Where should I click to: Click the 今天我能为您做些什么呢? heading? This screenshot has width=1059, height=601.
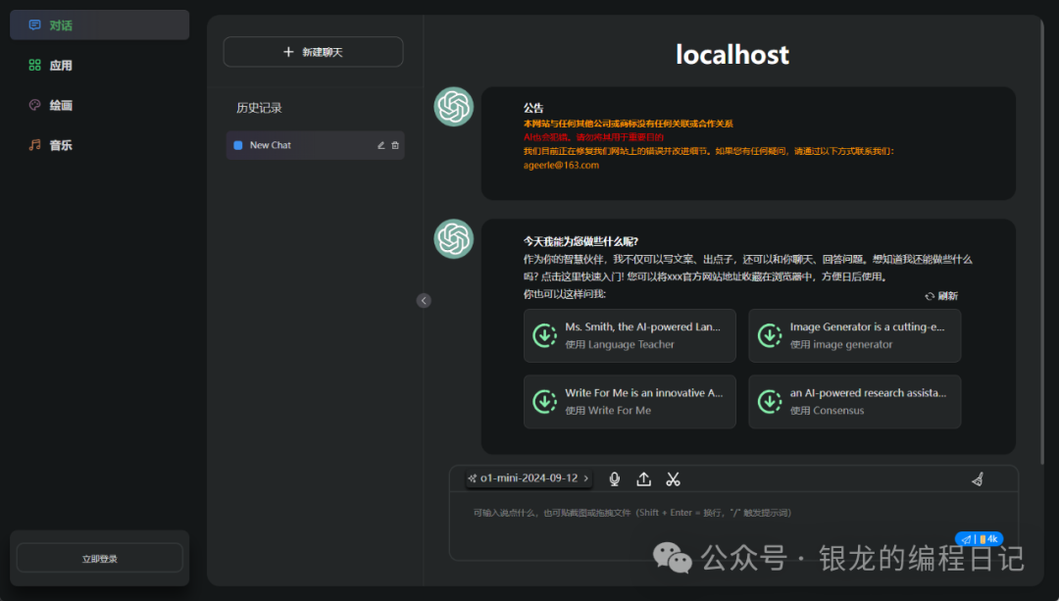click(580, 241)
